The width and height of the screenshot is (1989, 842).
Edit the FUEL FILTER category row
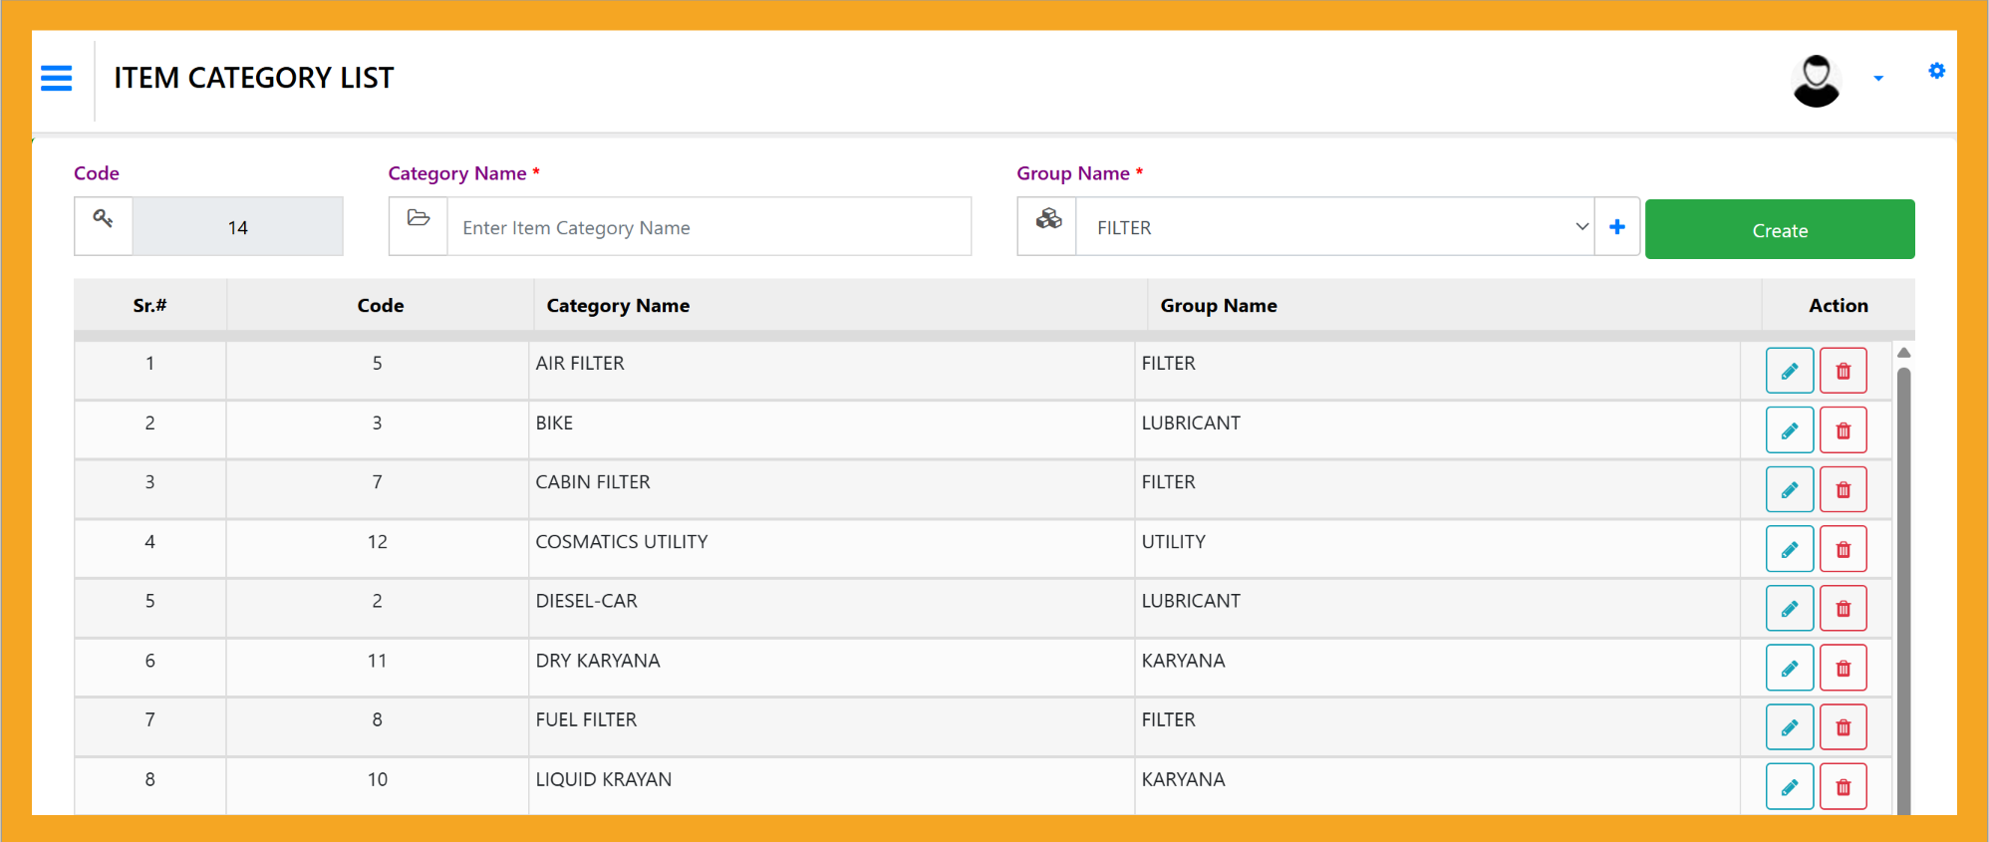coord(1789,727)
